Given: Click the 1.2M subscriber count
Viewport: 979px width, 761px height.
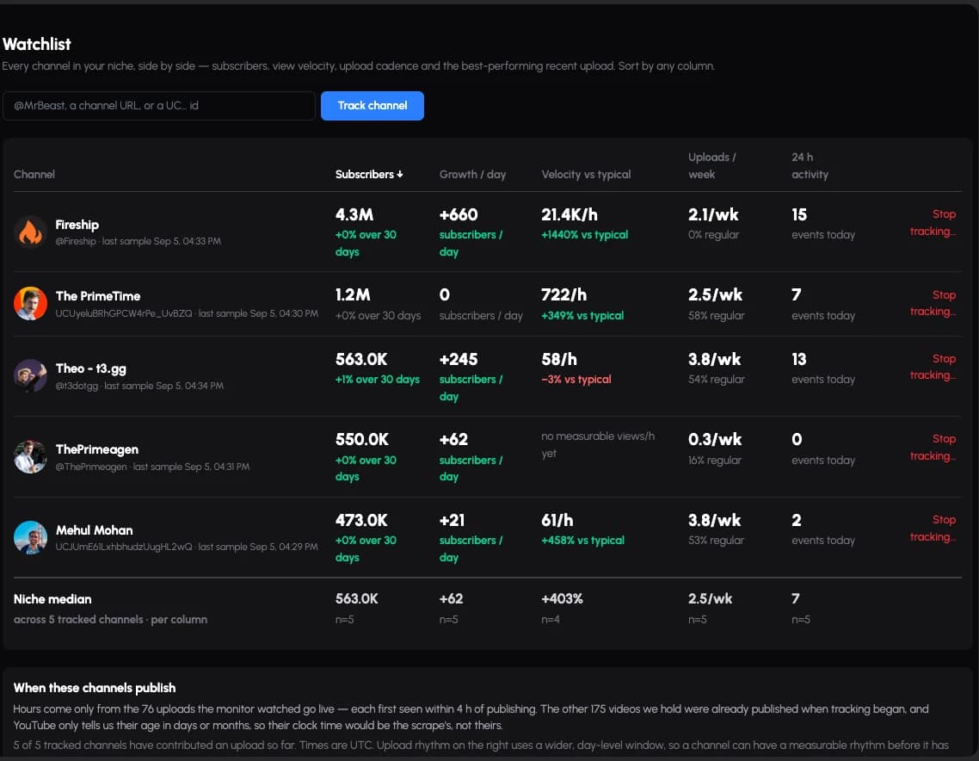Looking at the screenshot, I should [353, 295].
